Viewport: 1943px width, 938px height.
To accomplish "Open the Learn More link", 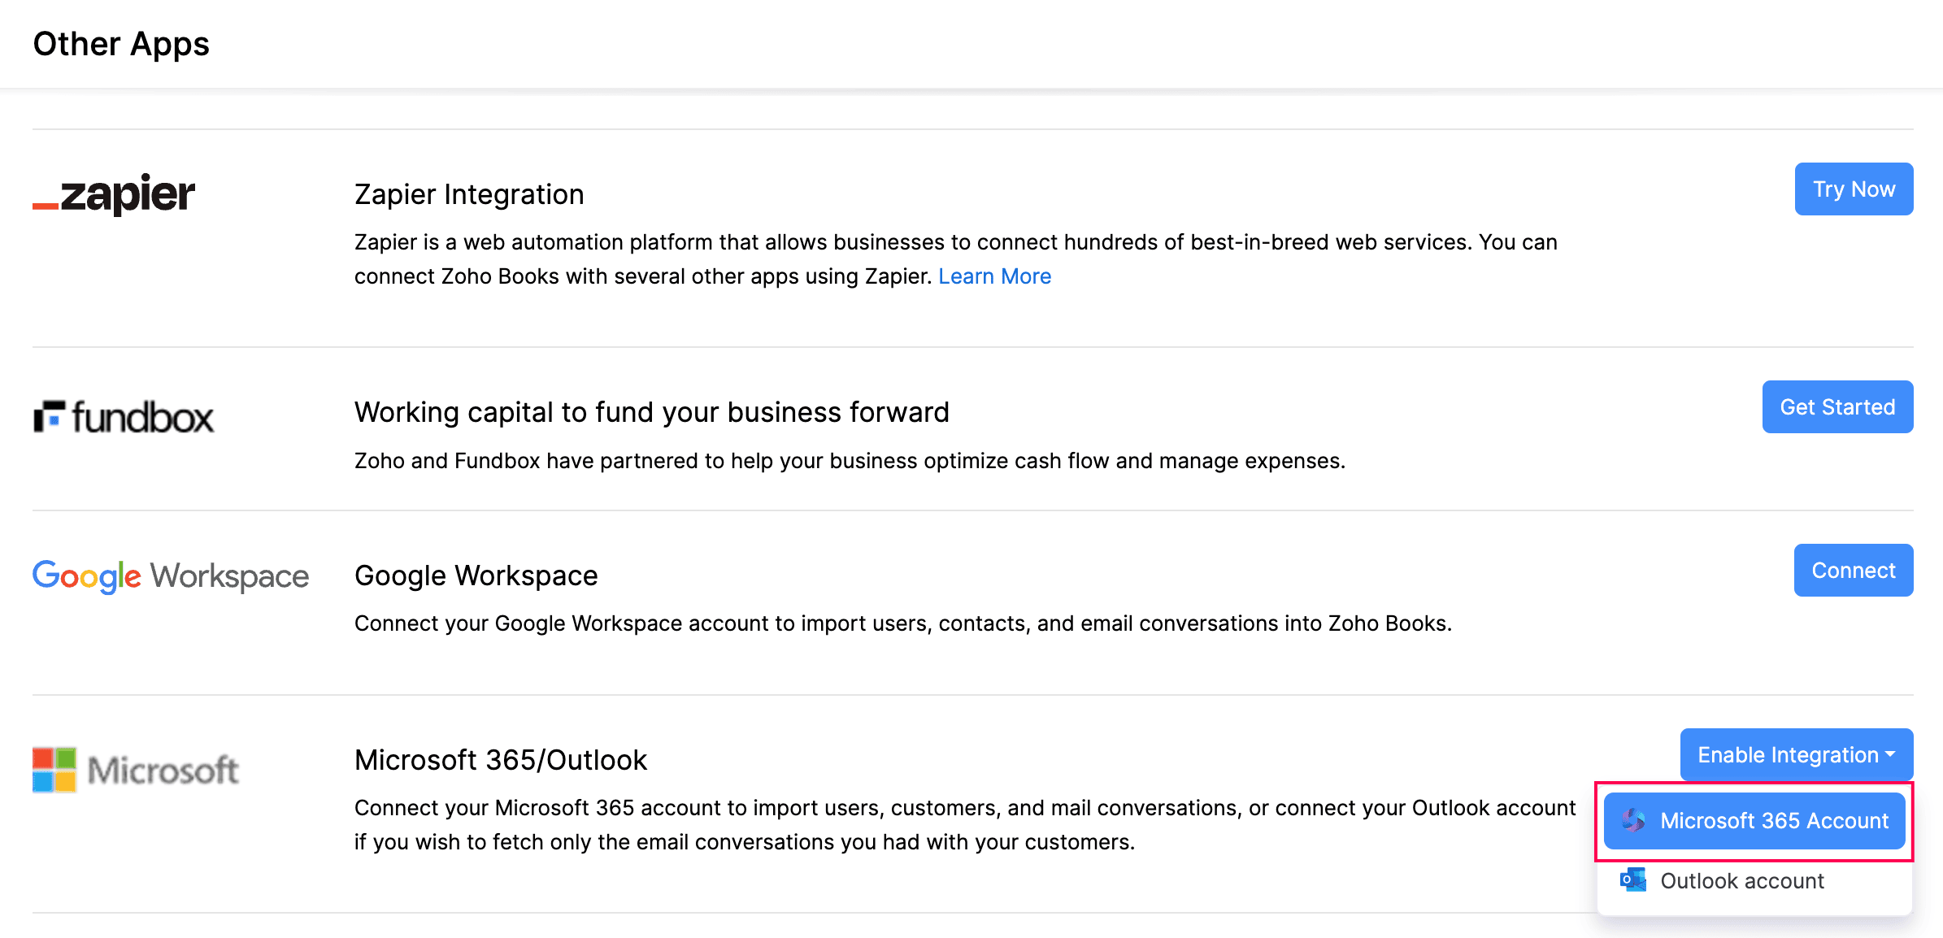I will point(994,276).
